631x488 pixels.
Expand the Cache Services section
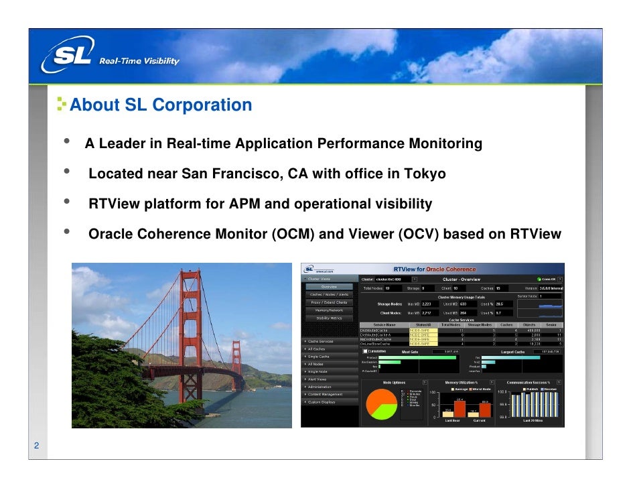coord(329,341)
